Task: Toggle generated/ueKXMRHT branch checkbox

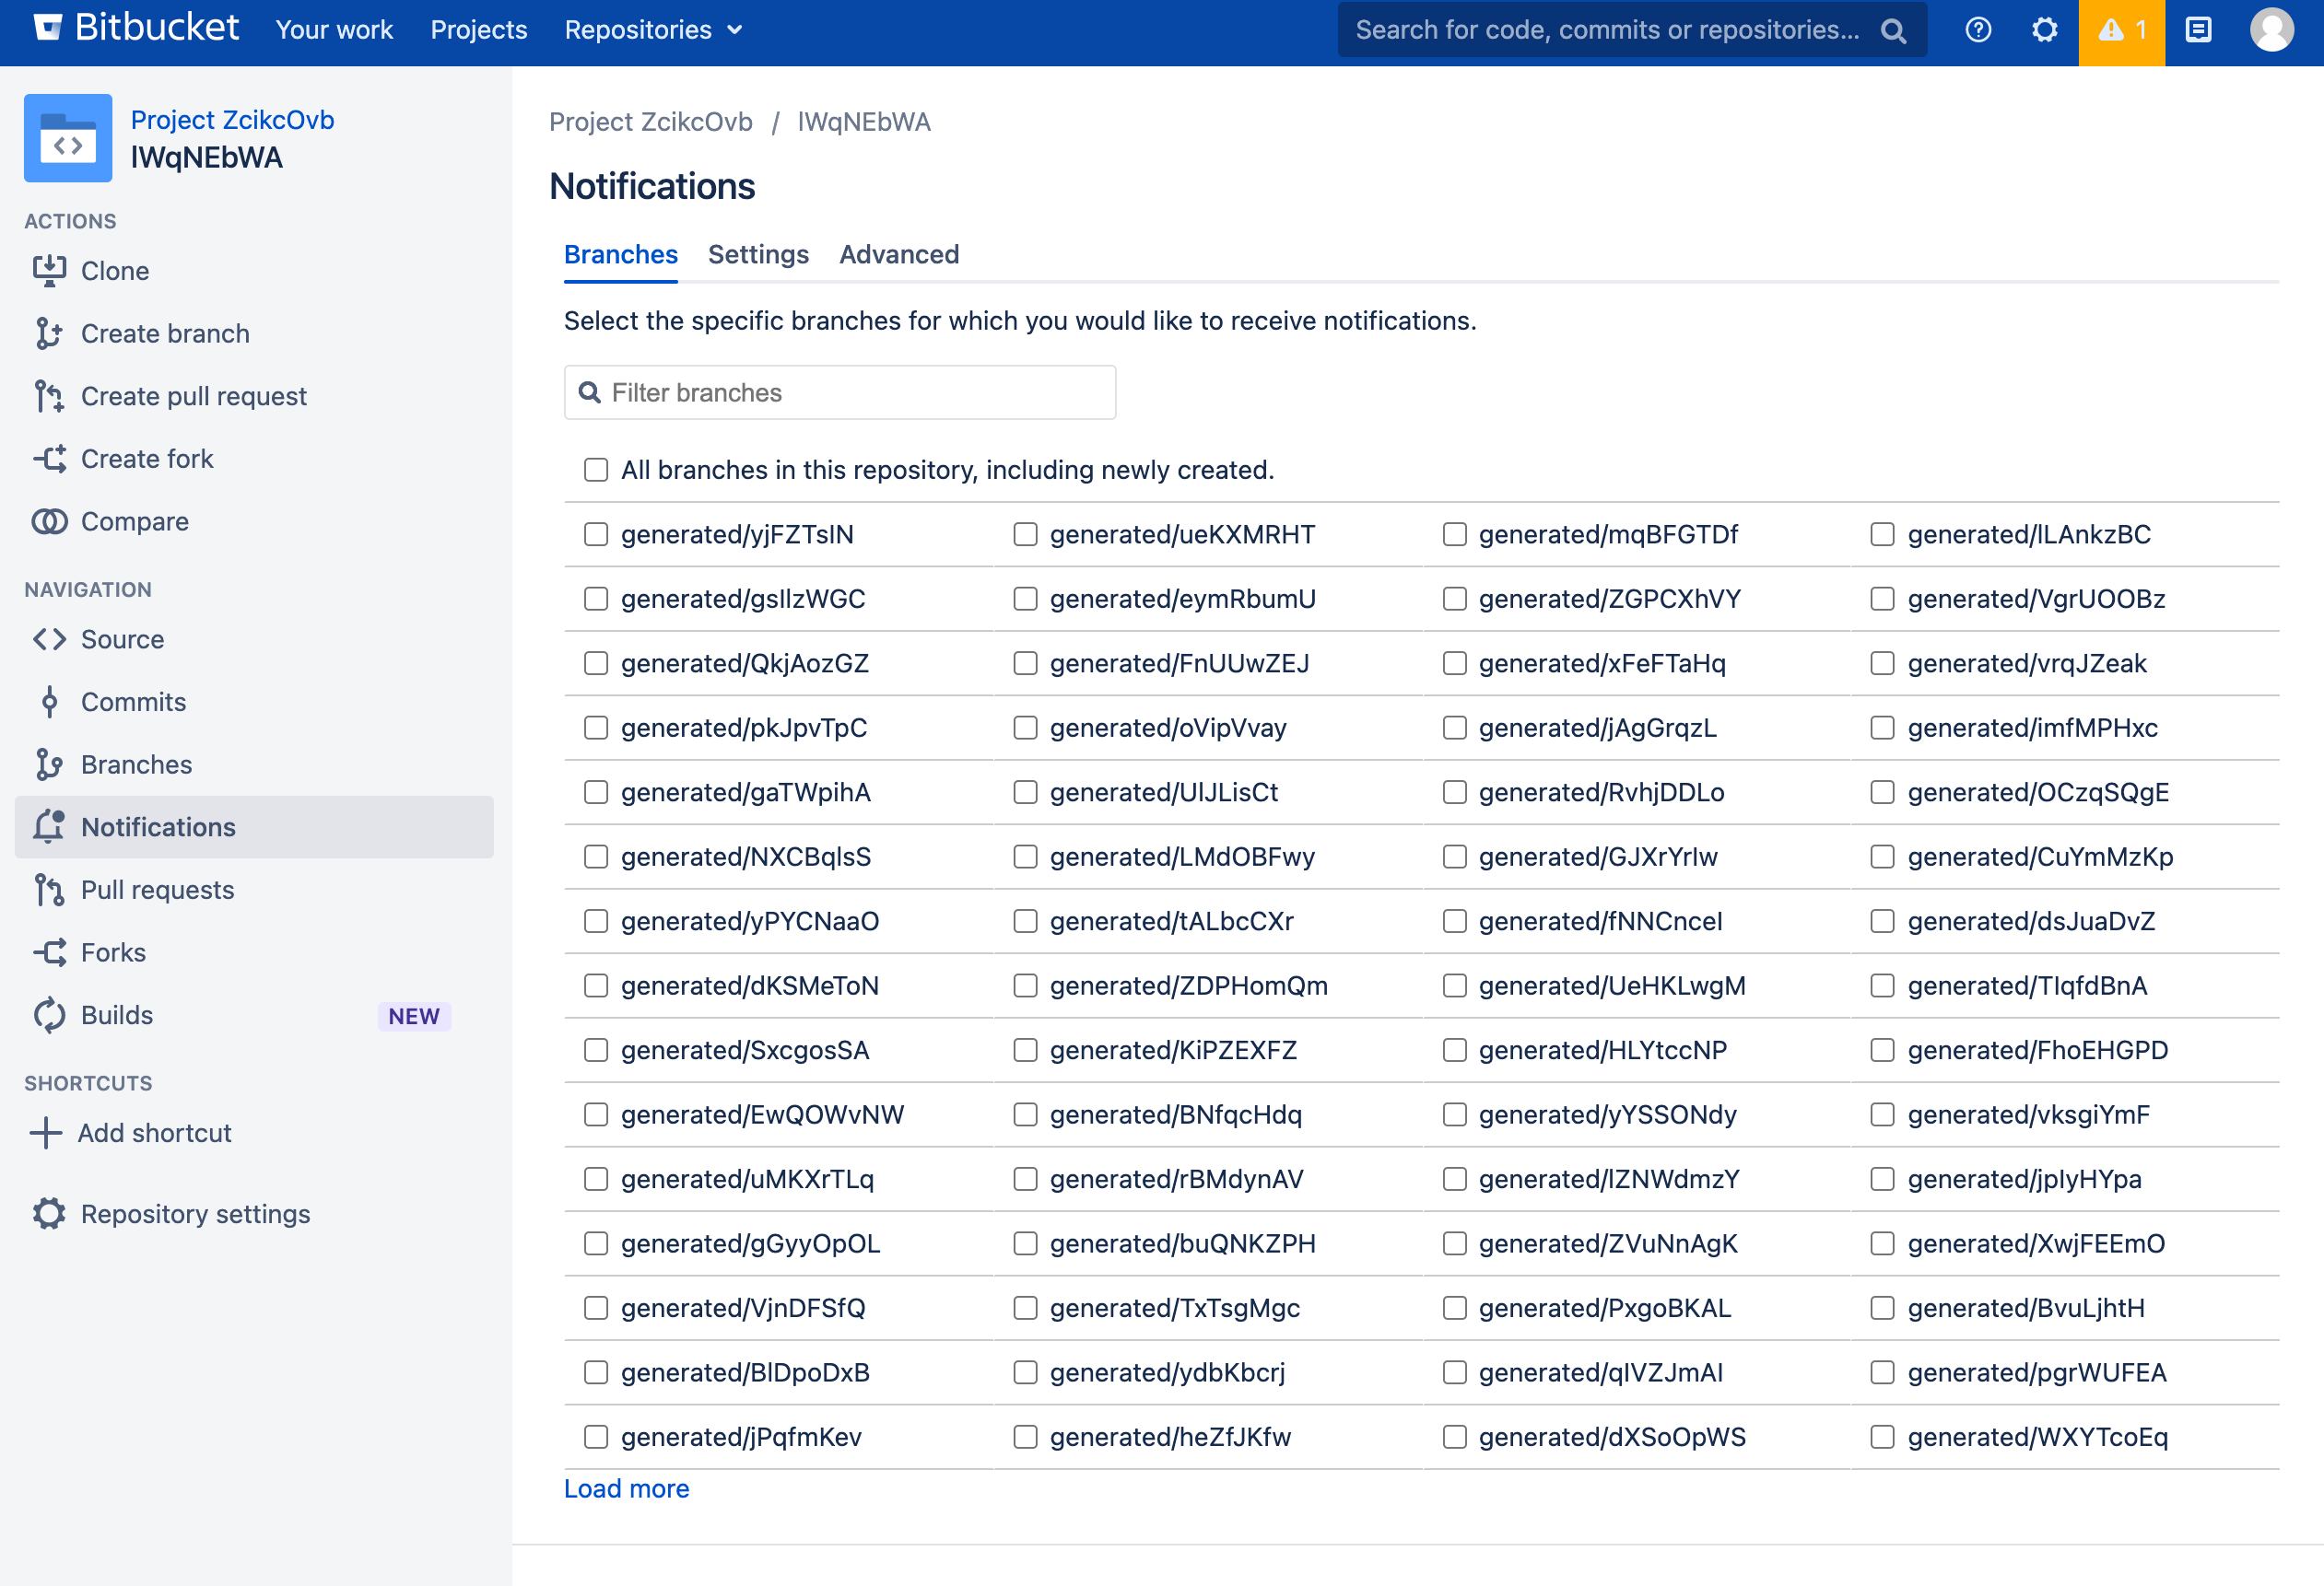Action: tap(1026, 532)
